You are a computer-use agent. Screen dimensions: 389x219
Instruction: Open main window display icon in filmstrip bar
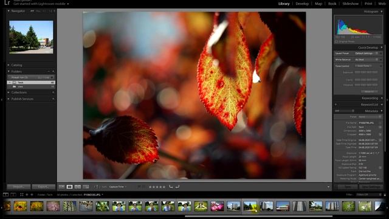pos(5,195)
